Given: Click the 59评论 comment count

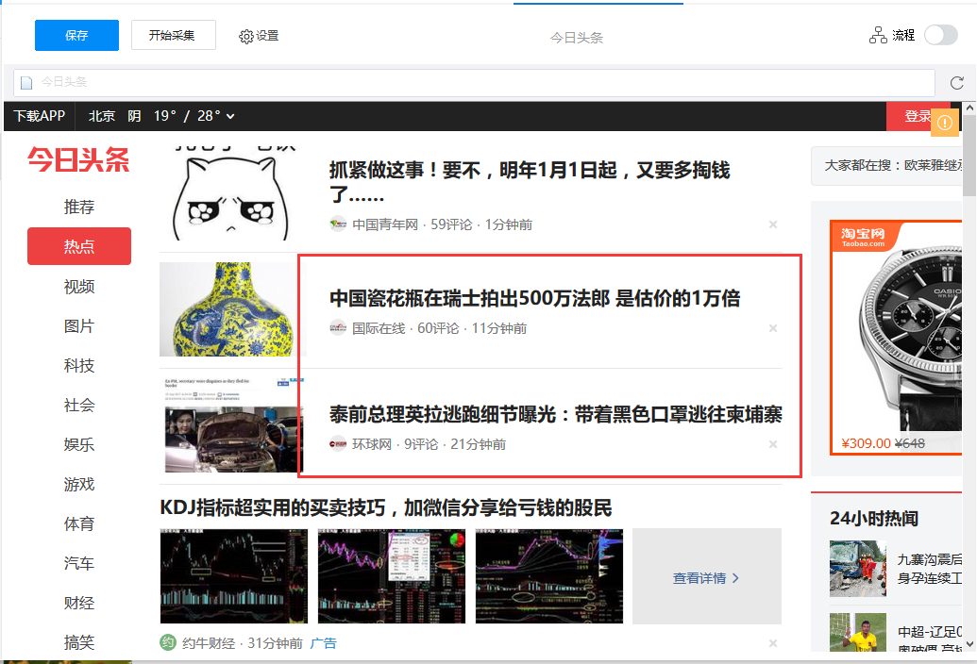Looking at the screenshot, I should pos(451,224).
